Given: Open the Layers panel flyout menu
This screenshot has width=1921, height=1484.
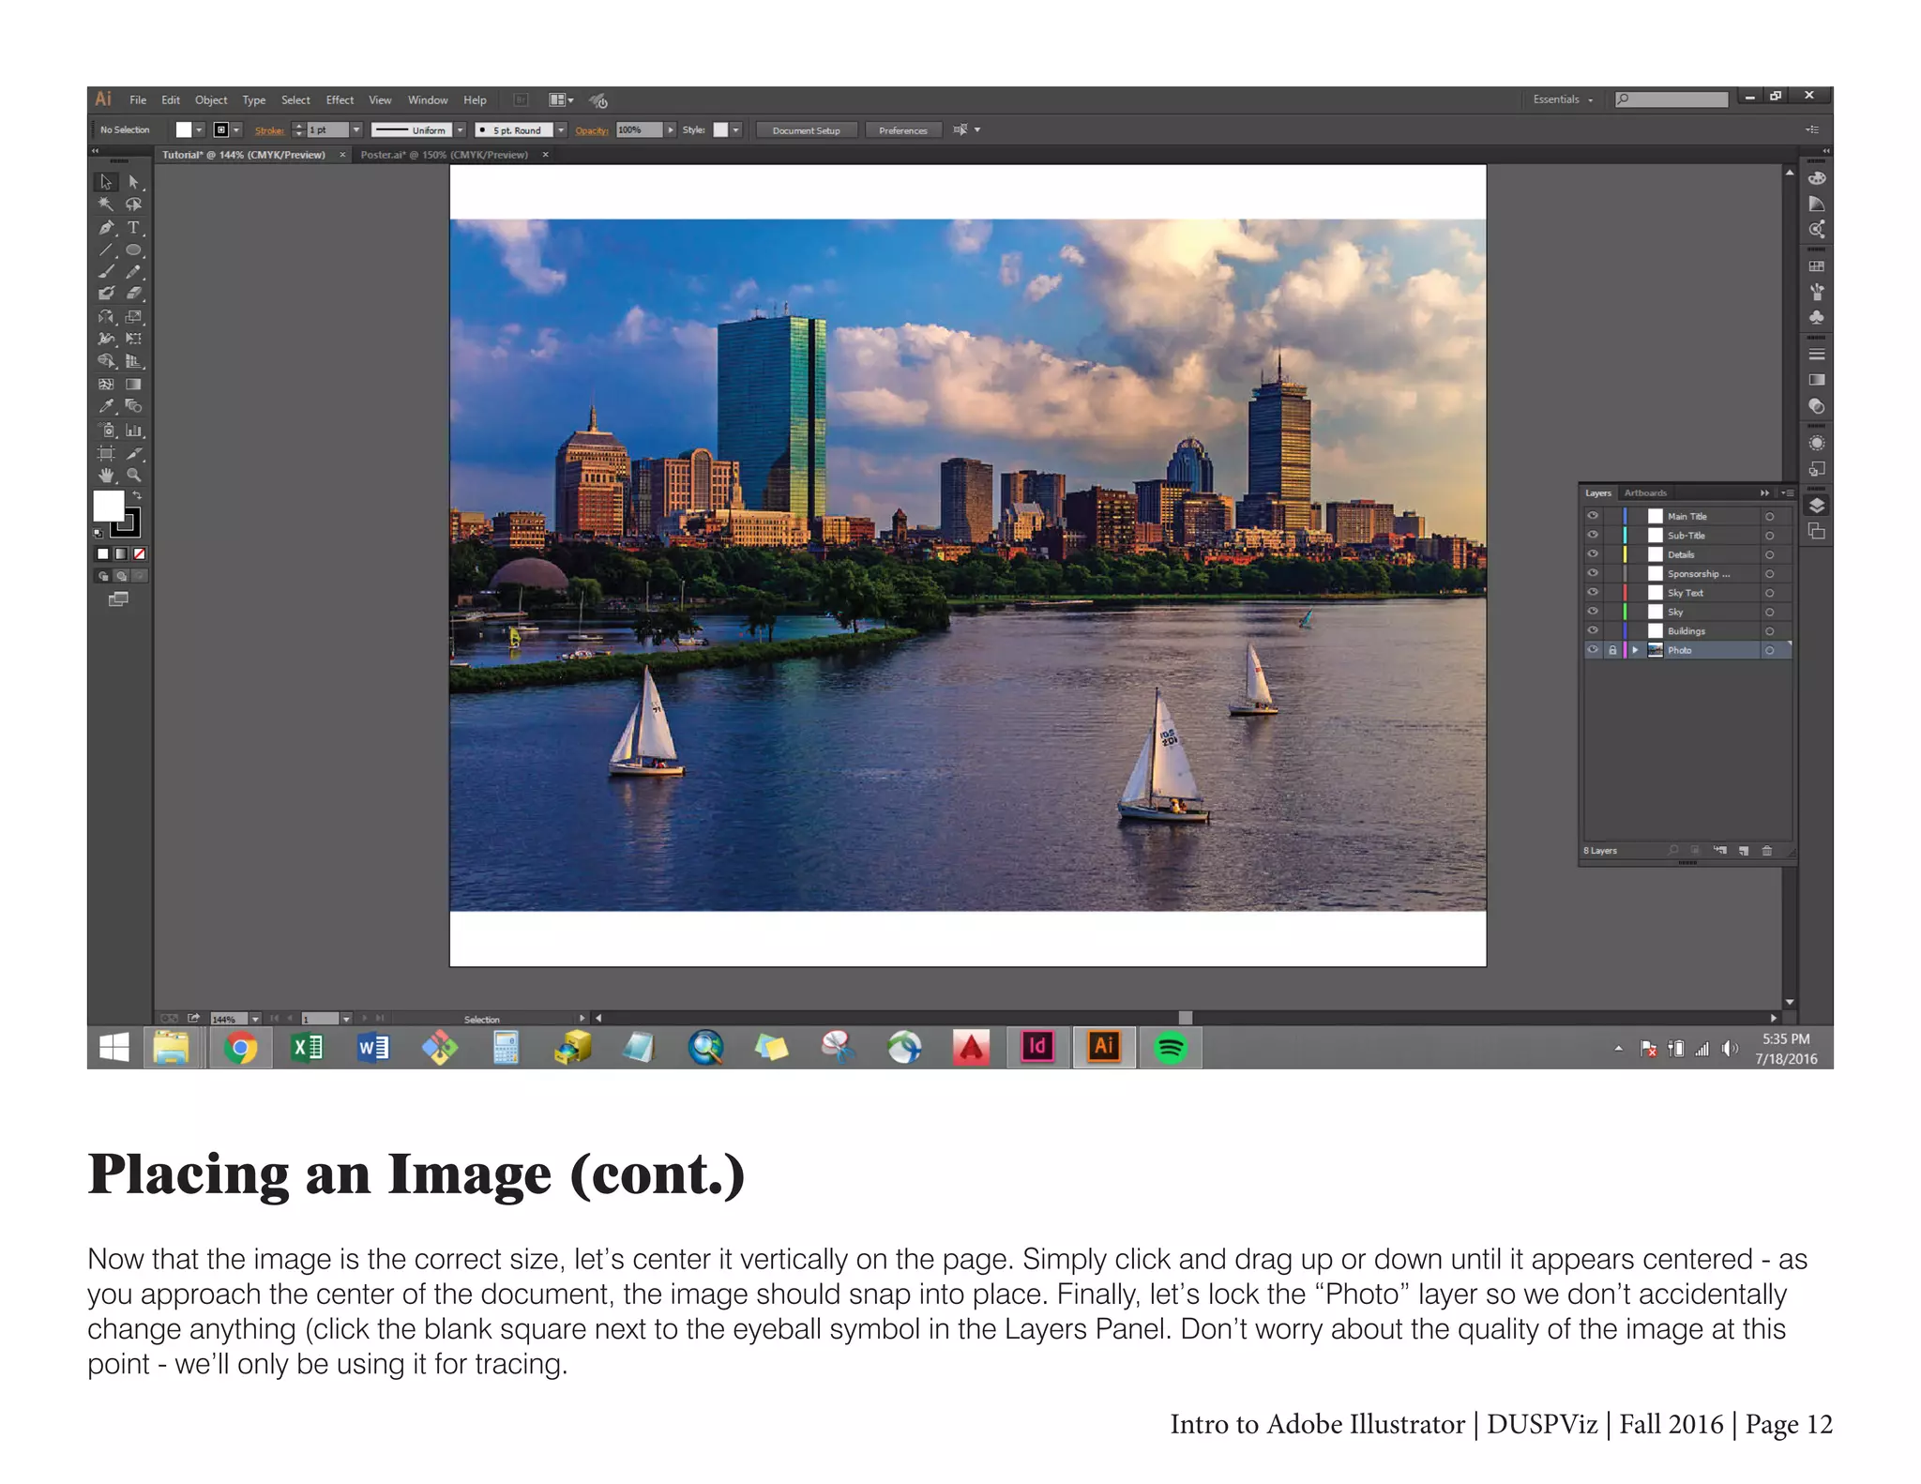Looking at the screenshot, I should point(1787,492).
